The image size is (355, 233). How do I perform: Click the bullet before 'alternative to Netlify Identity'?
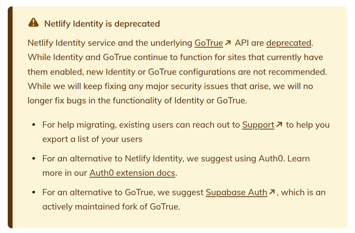click(x=34, y=158)
